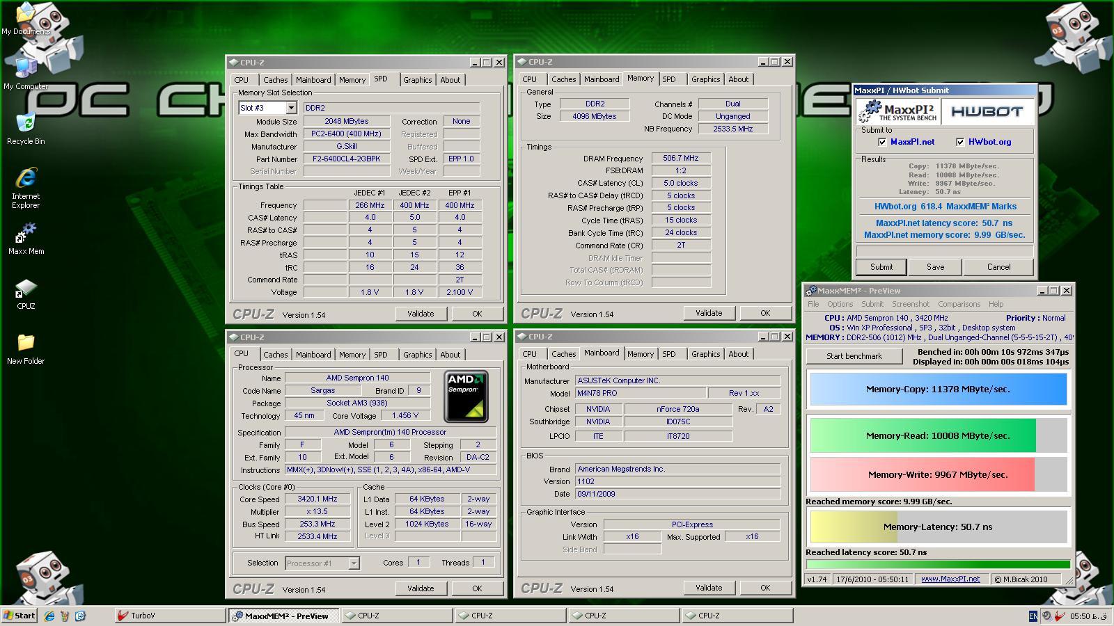
Task: Click empty text field in HWbot Submit dialog
Action: (x=943, y=251)
